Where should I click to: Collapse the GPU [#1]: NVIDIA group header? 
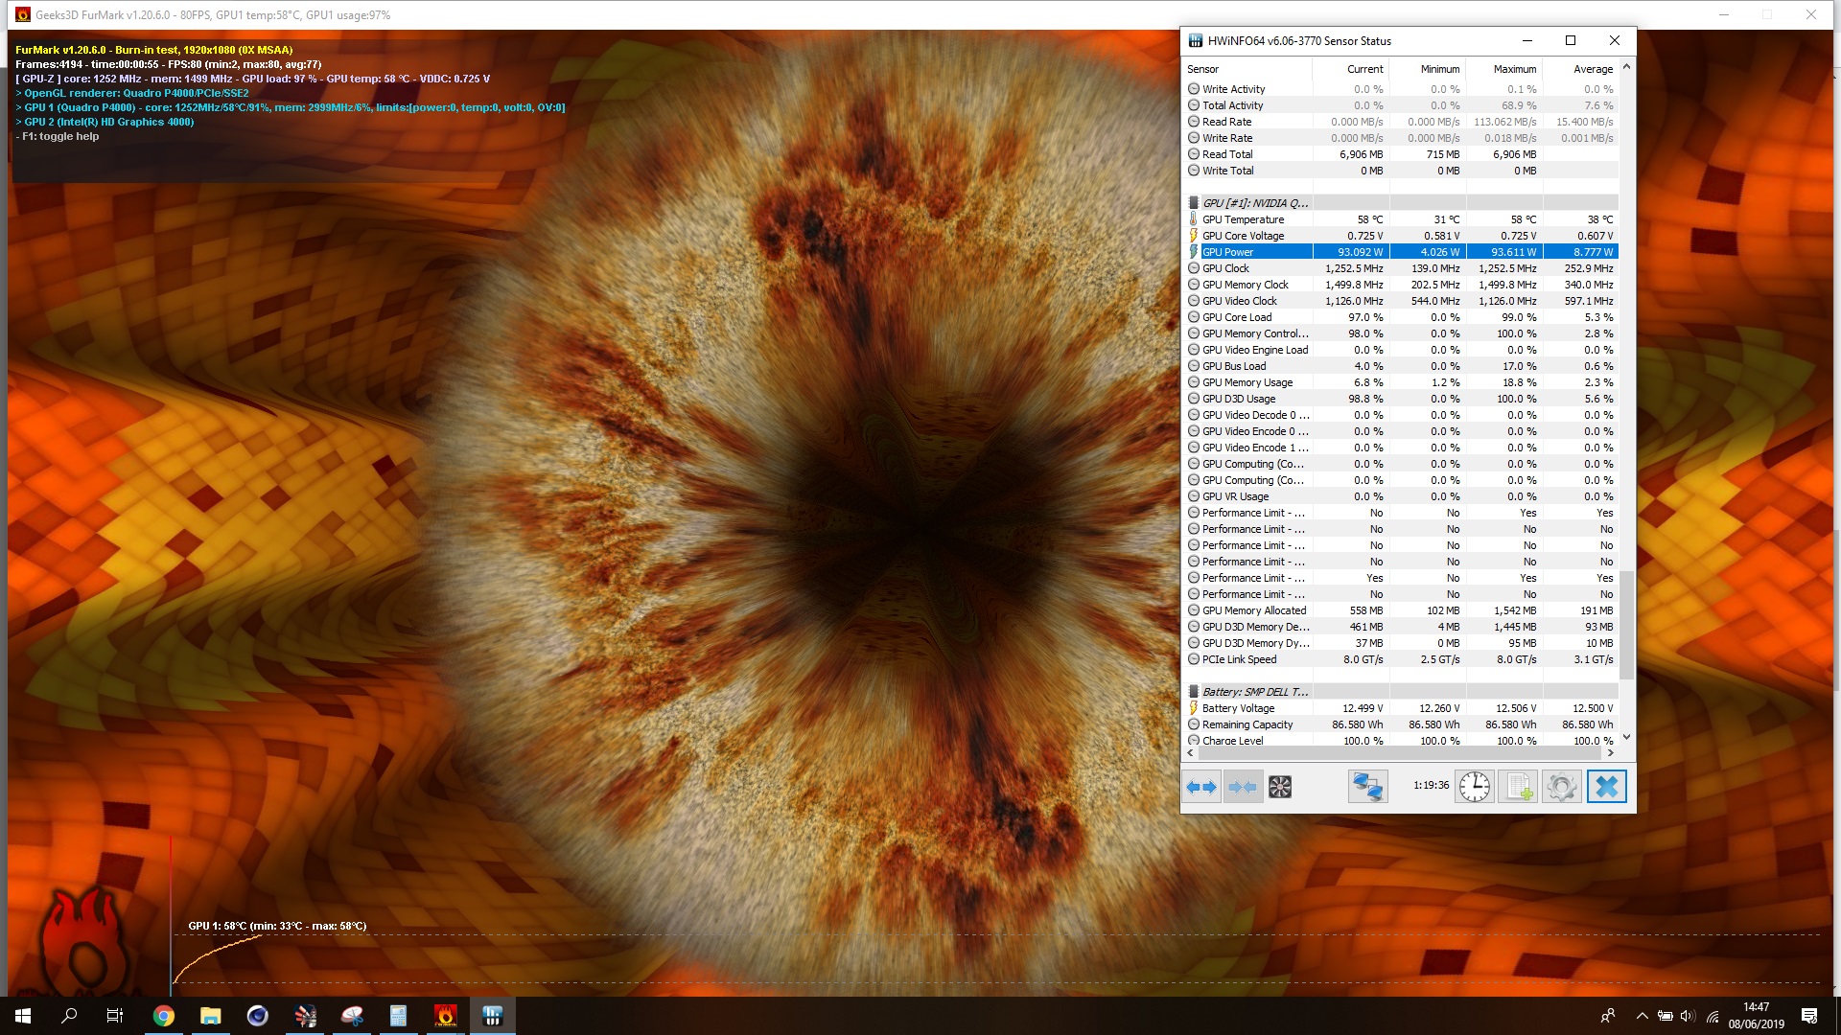(1255, 203)
